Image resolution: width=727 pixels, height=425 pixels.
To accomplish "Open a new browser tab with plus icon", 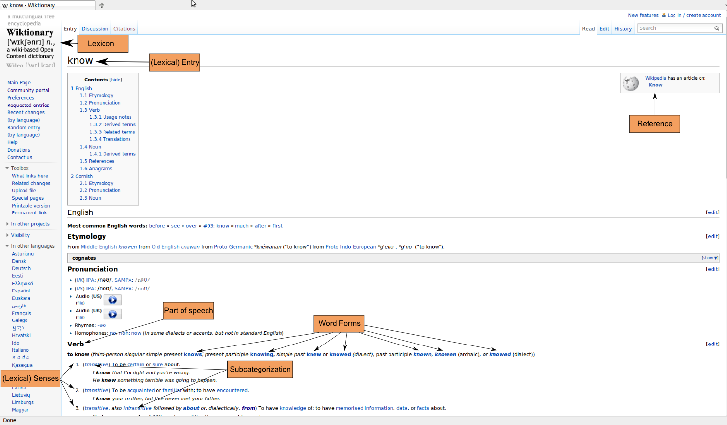I will coord(102,5).
